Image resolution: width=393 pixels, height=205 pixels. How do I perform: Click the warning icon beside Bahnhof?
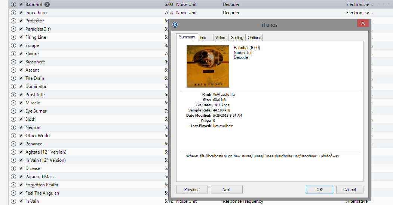(13, 4)
